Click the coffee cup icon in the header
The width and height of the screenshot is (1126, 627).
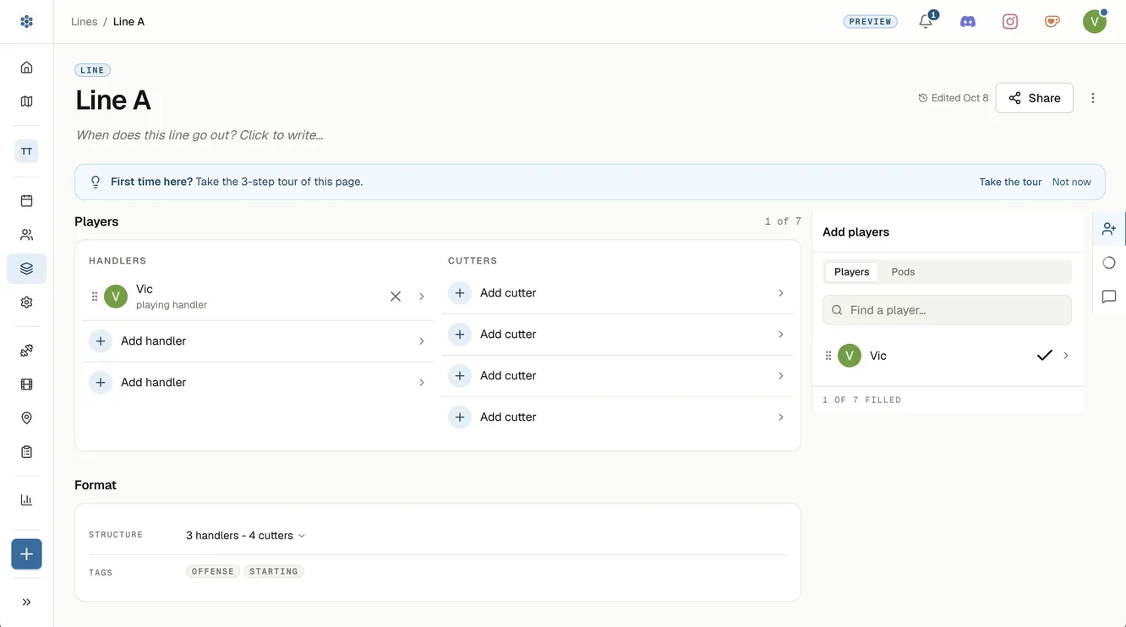coord(1052,22)
